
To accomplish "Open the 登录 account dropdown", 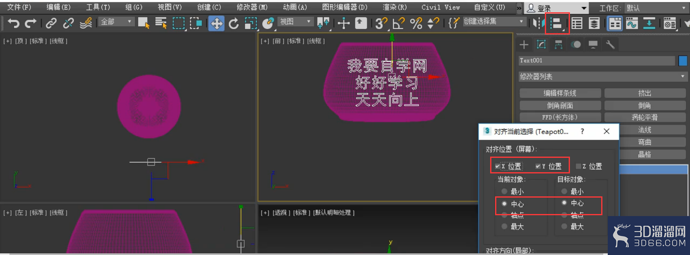I will [557, 8].
